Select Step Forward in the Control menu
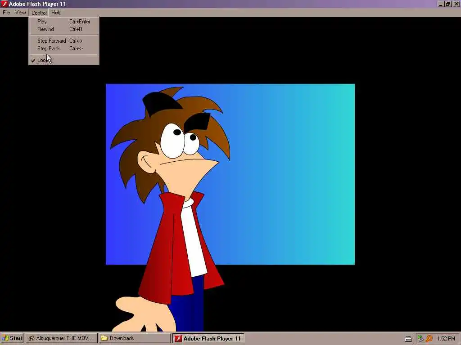Viewport: 461px width, 345px height. click(64, 41)
